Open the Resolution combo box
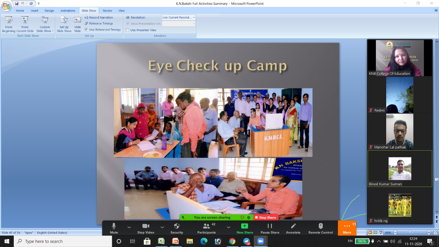Viewport: 439px width, 247px height. pos(178,17)
